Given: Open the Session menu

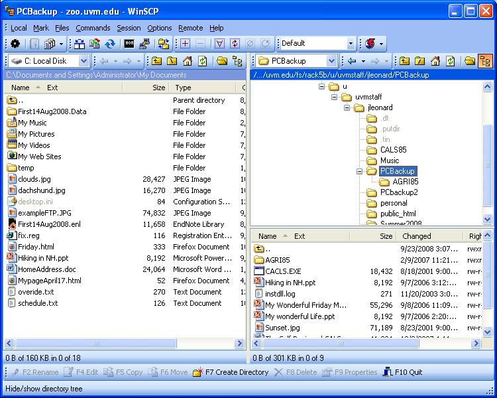Looking at the screenshot, I should point(129,28).
